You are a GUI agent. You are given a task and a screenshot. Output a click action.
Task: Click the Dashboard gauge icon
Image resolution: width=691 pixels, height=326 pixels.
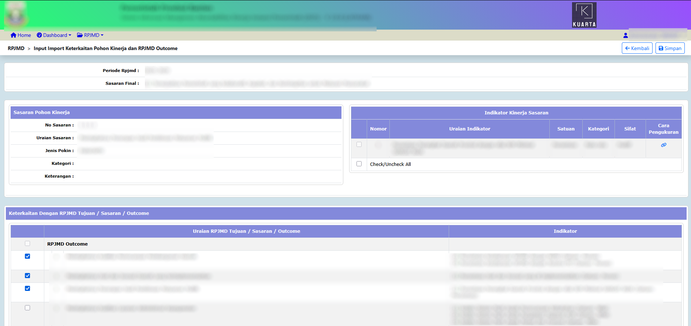(x=39, y=35)
